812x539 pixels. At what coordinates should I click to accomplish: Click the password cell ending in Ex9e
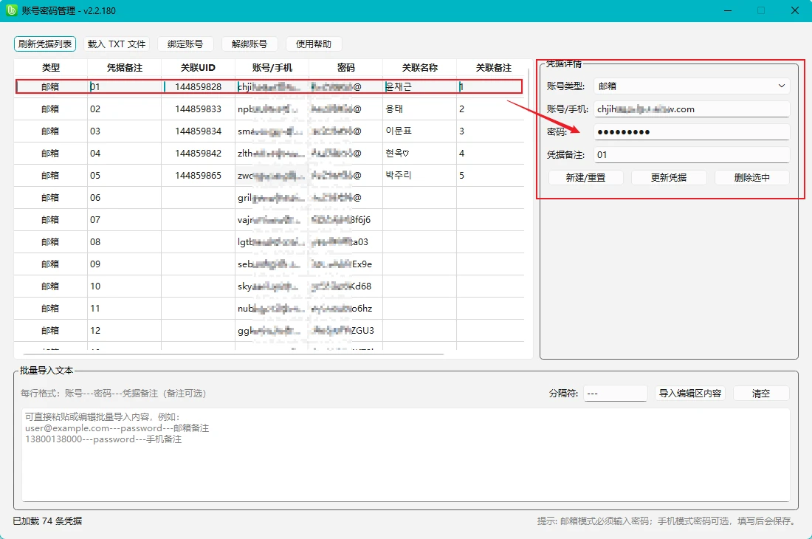[345, 264]
